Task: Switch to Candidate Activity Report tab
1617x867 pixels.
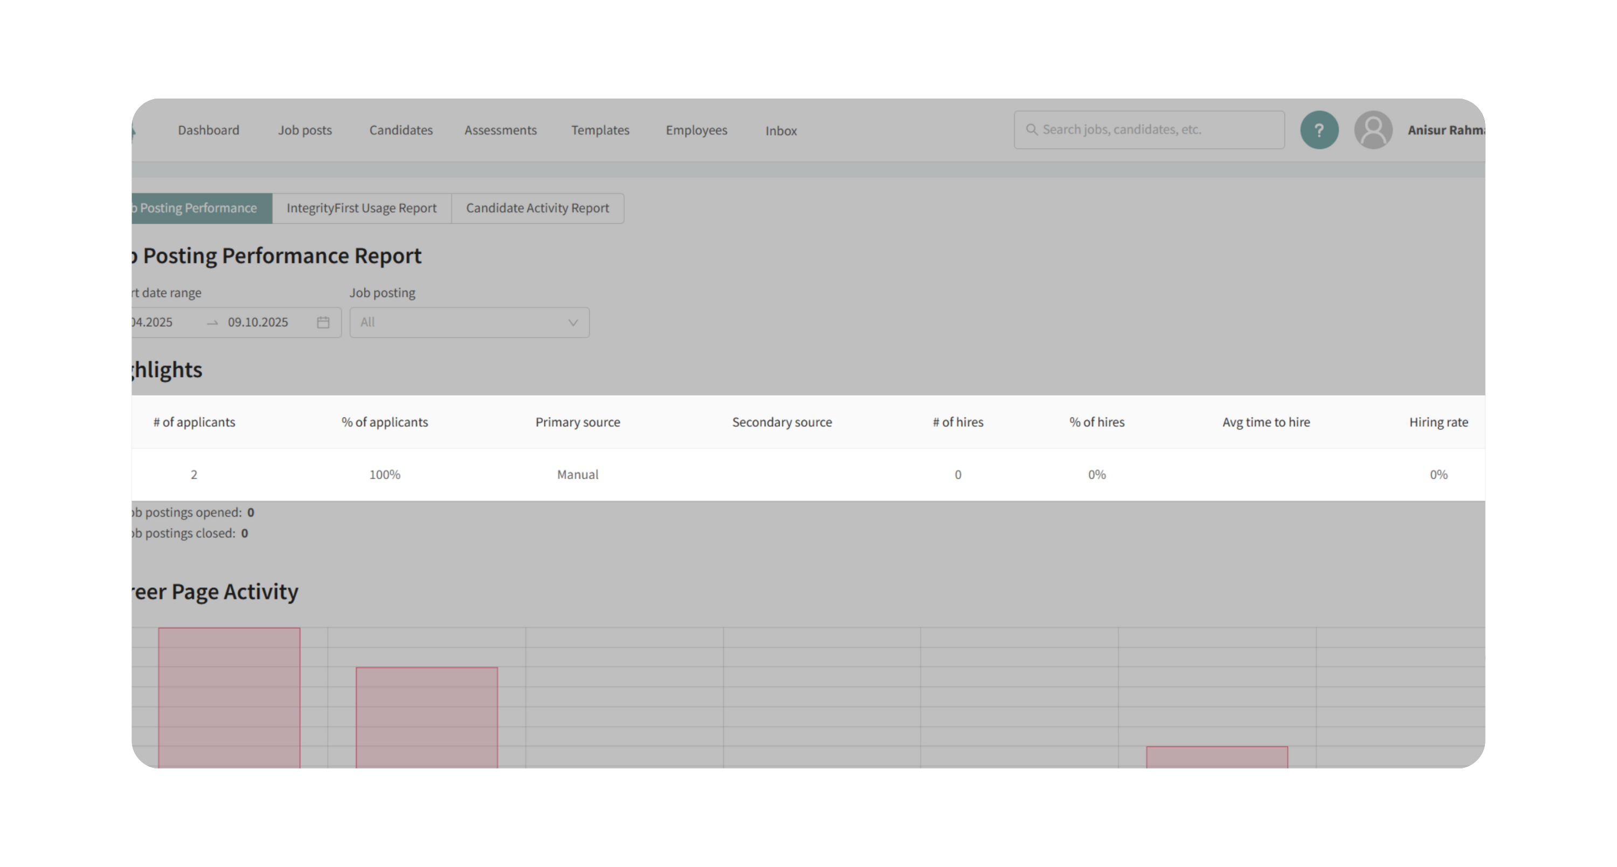Action: [x=537, y=209]
